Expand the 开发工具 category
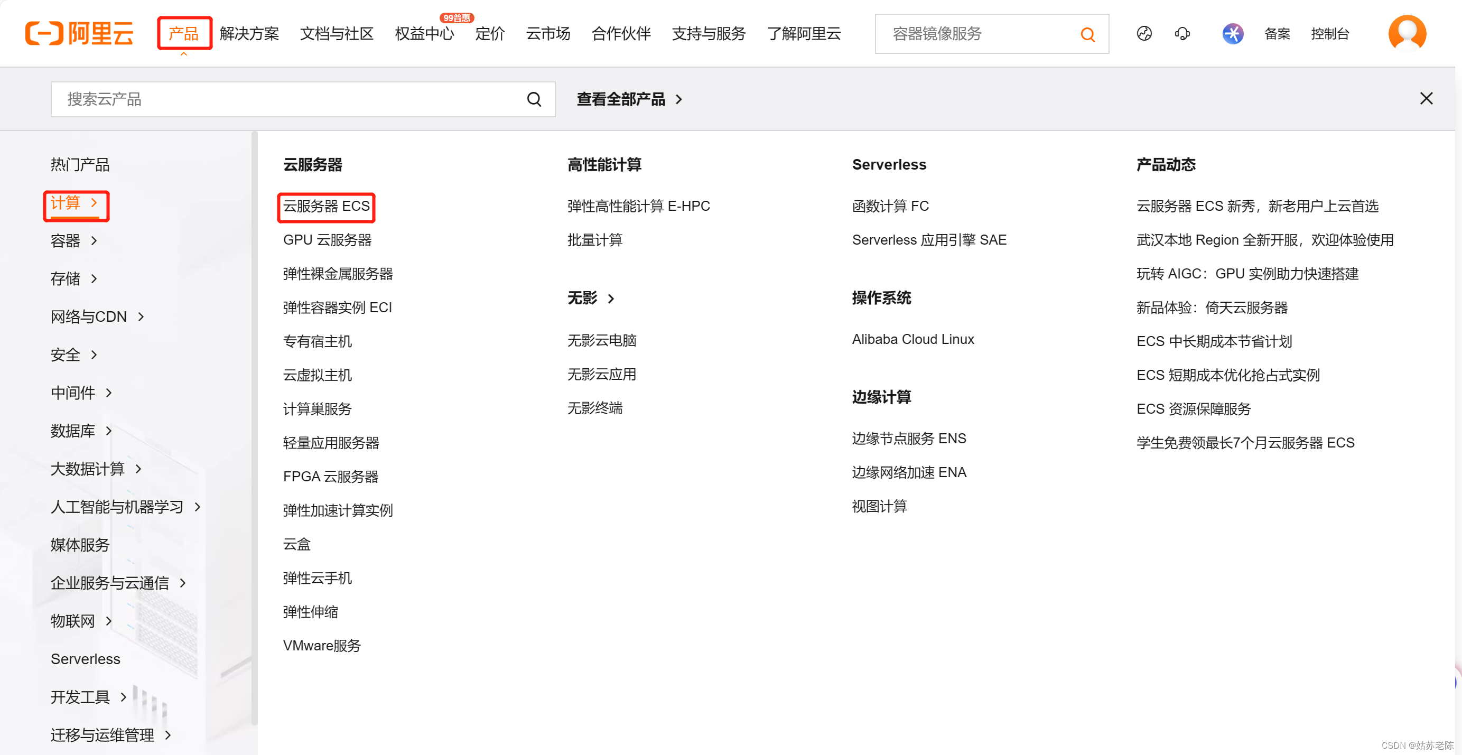Screen dimensions: 1462x755 89,697
